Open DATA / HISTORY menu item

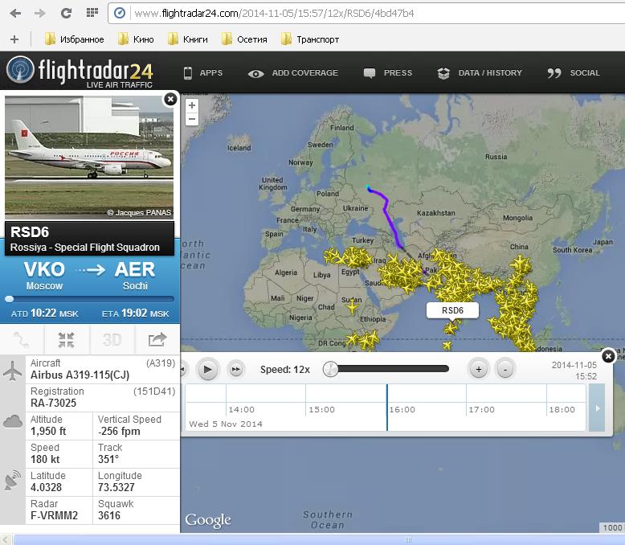(480, 73)
